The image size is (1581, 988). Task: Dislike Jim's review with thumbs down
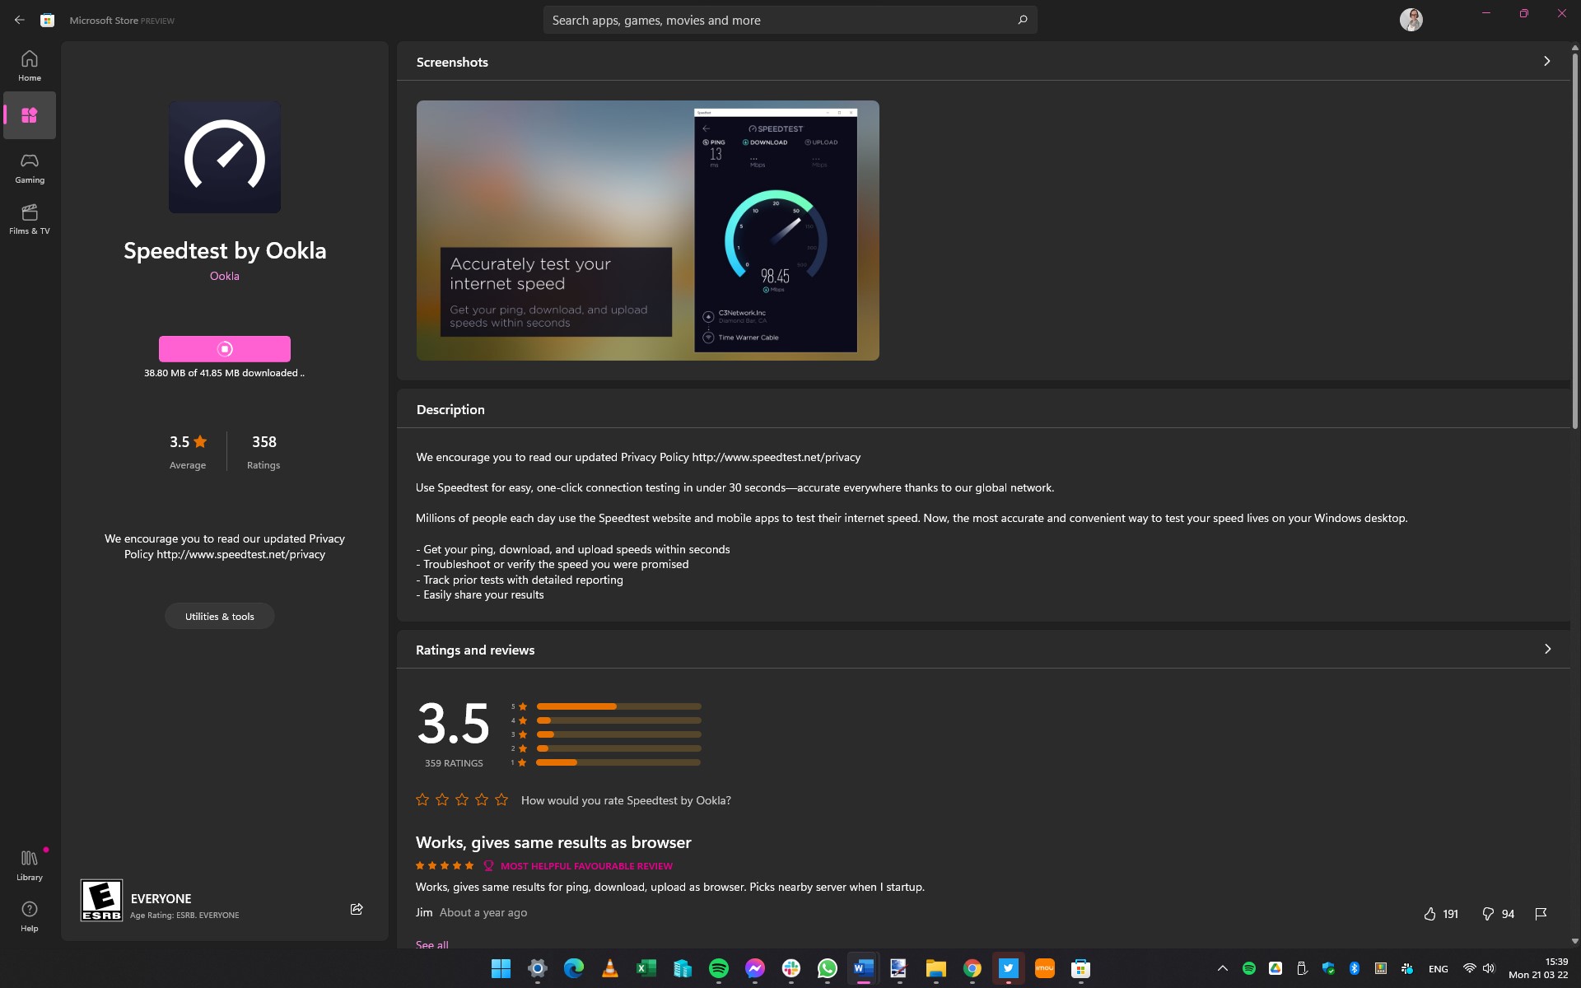(1488, 914)
